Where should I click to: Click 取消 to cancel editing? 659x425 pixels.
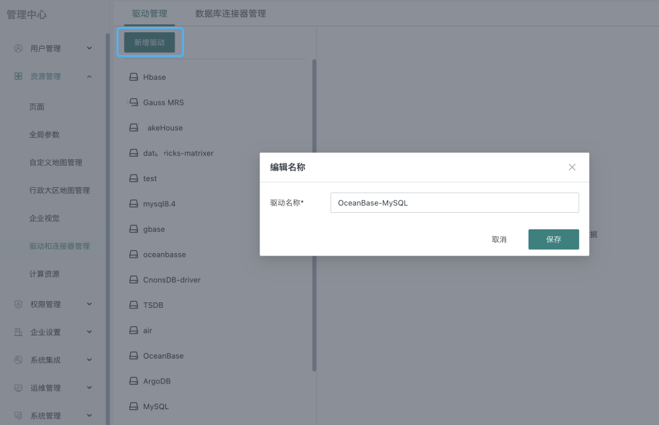click(499, 239)
